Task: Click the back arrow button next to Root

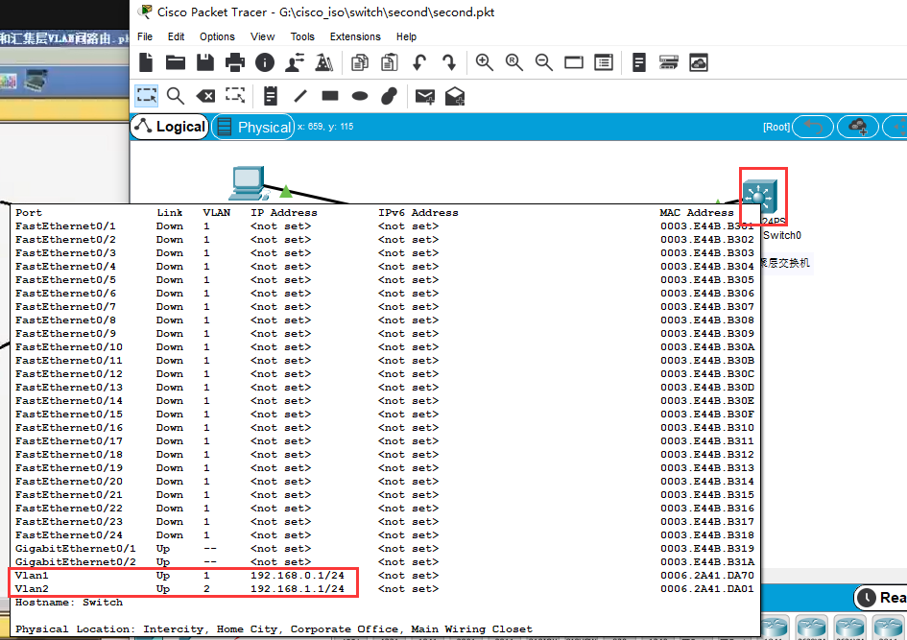Action: pyautogui.click(x=813, y=127)
